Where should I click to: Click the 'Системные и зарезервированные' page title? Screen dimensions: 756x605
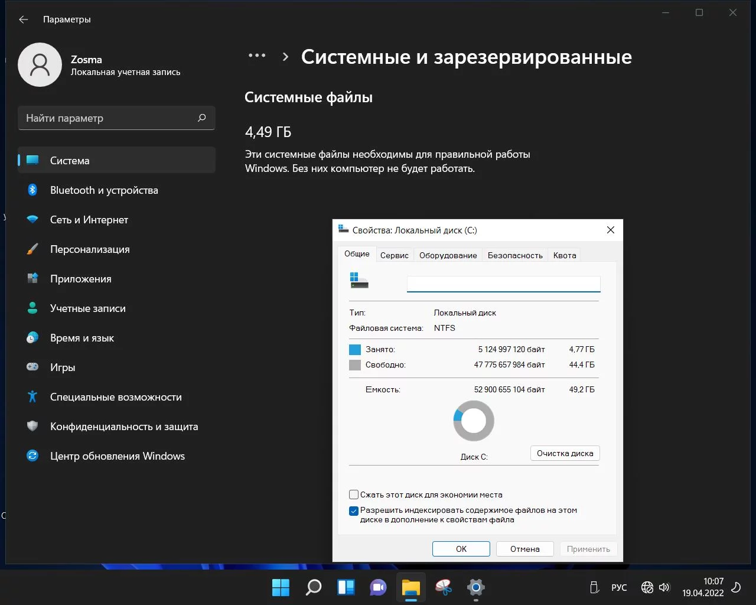[467, 57]
